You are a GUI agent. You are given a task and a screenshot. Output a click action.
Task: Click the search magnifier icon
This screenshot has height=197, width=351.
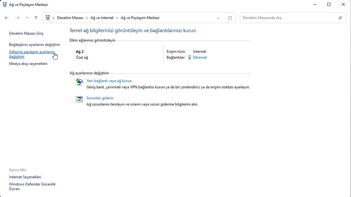pos(340,18)
